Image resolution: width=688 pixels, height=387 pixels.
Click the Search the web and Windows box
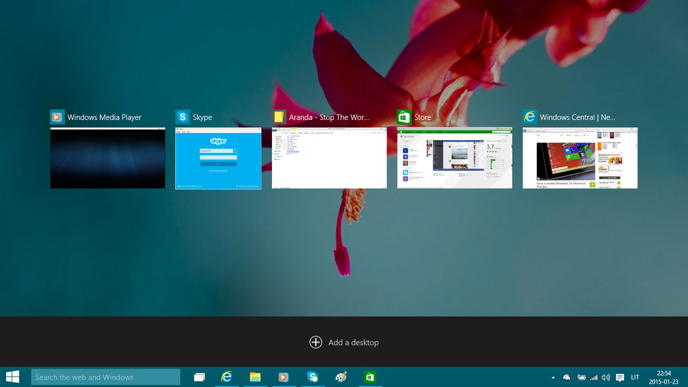point(106,377)
